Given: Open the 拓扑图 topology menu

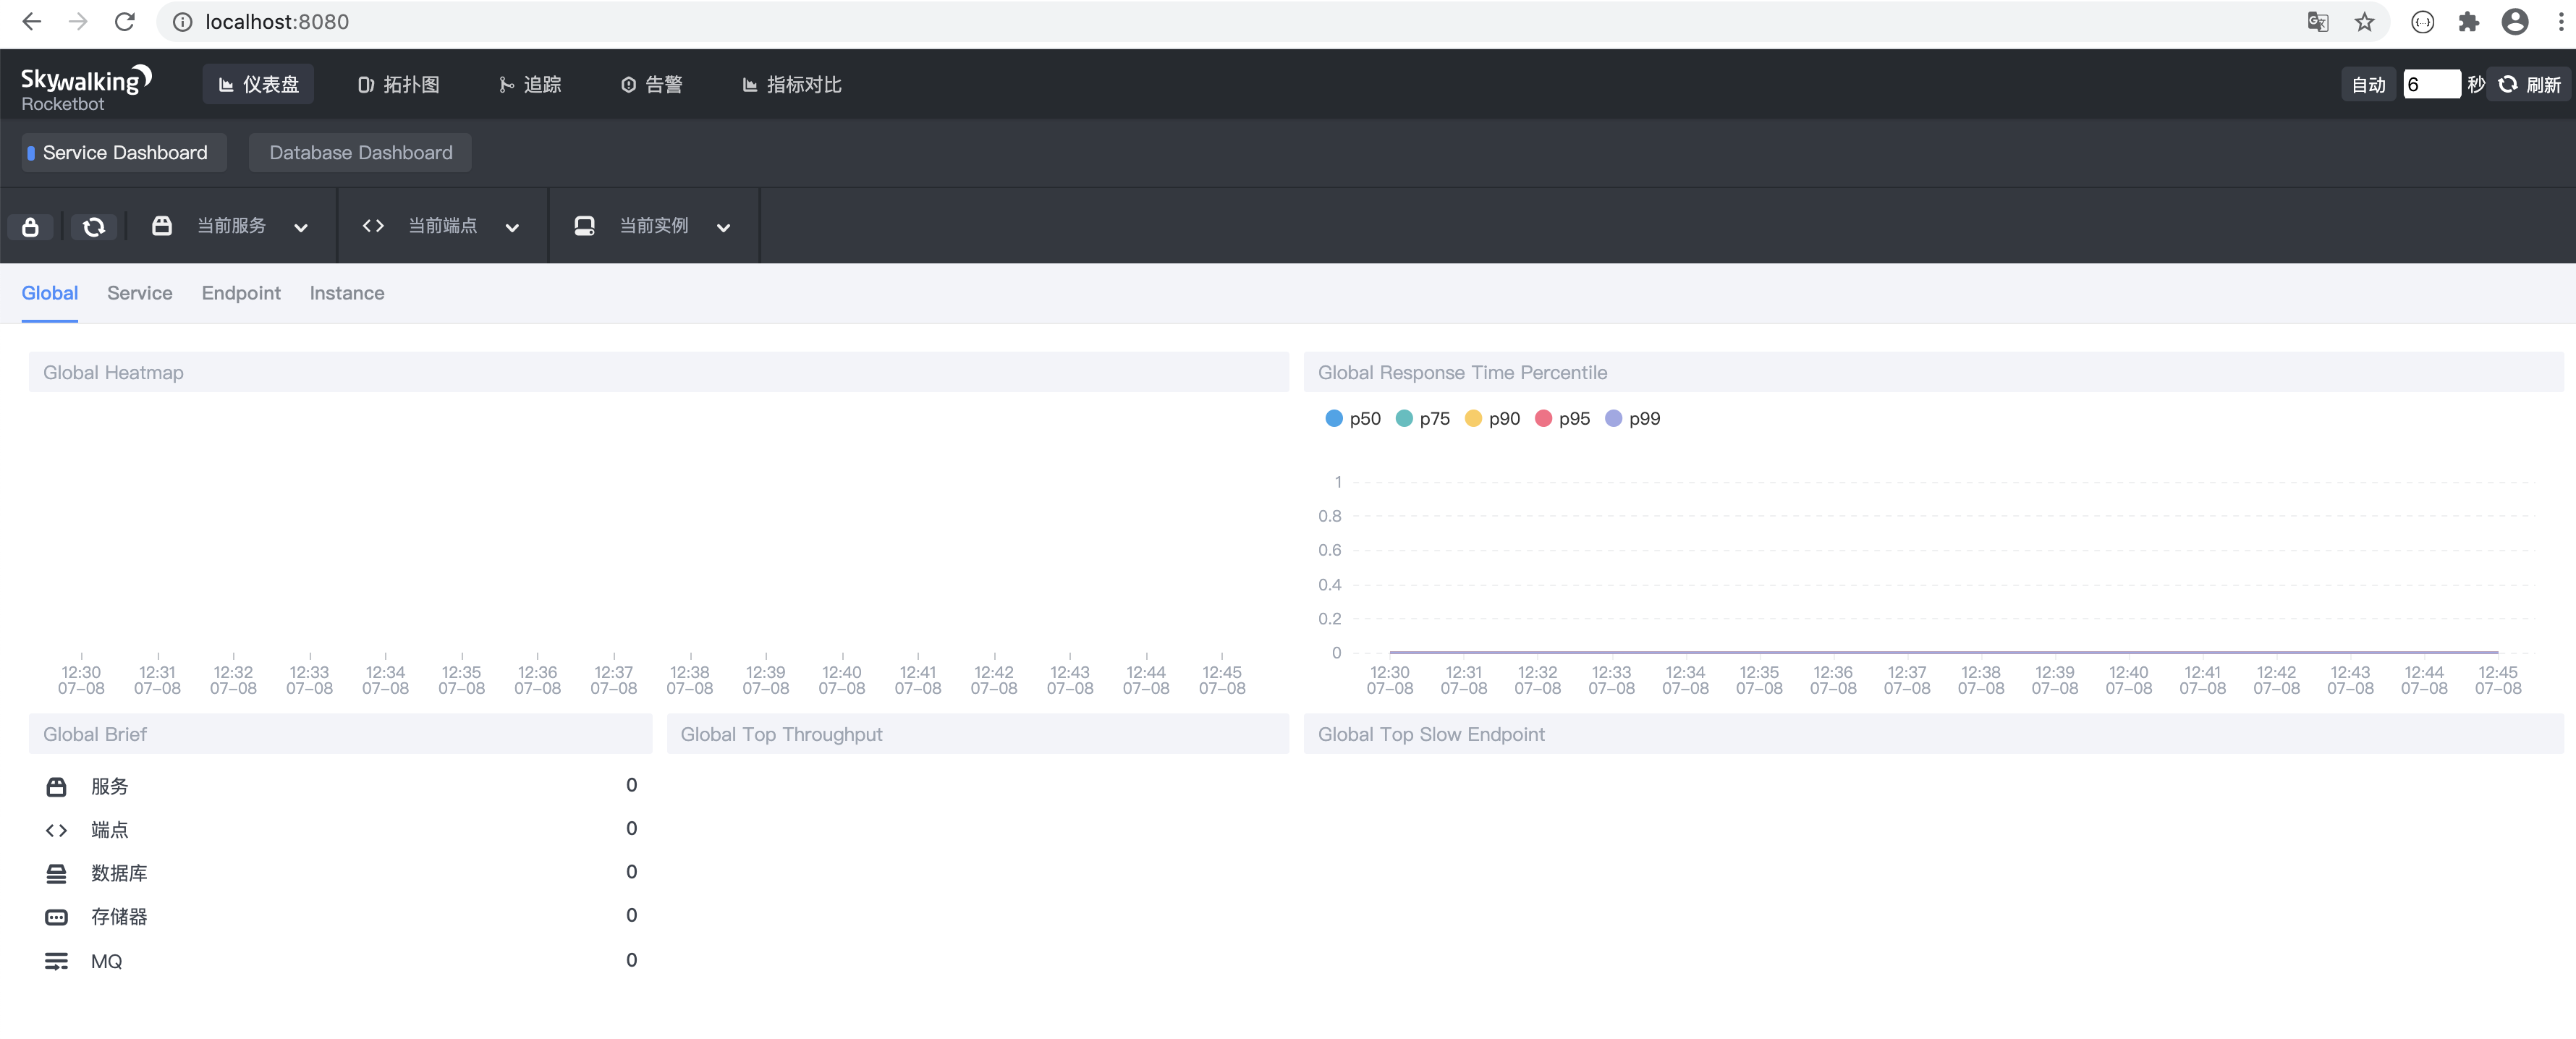Looking at the screenshot, I should 399,85.
